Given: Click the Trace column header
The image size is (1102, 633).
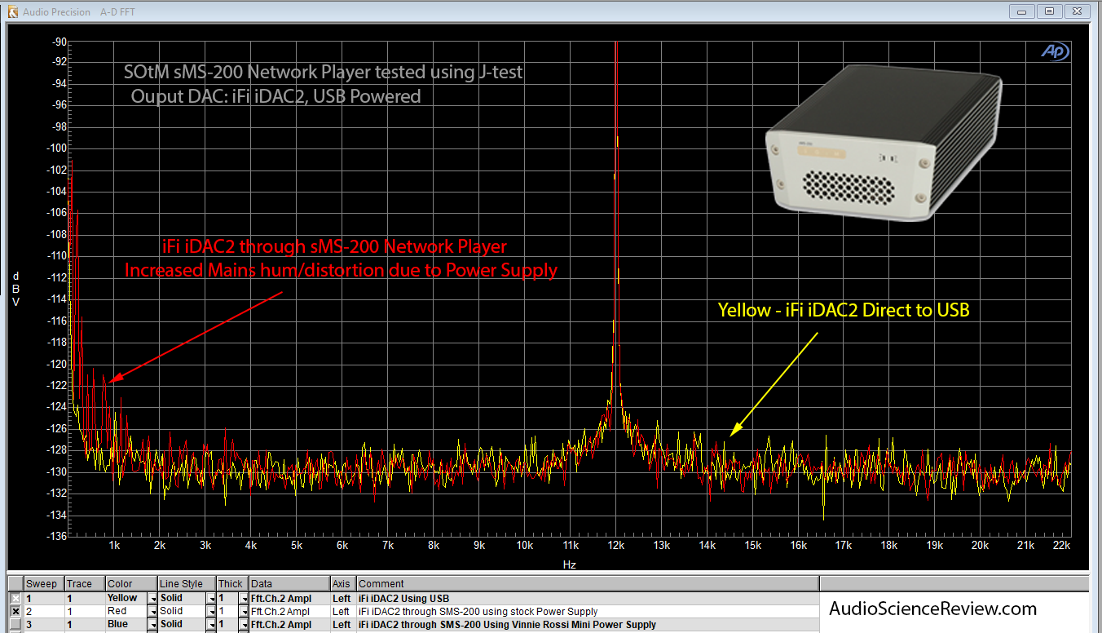Looking at the screenshot, I should 85,584.
